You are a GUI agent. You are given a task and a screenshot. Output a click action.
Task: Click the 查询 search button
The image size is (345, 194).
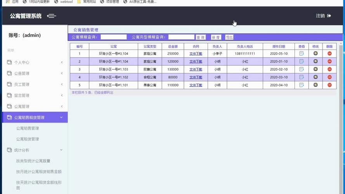201,37
